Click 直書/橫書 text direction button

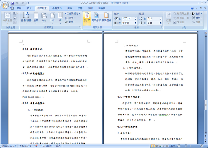[26, 18]
